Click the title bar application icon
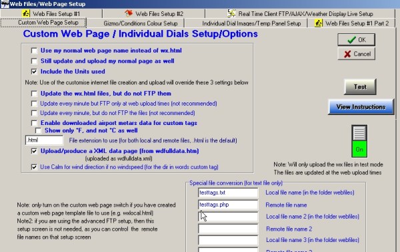The height and width of the screenshot is (252, 400). point(5,4)
